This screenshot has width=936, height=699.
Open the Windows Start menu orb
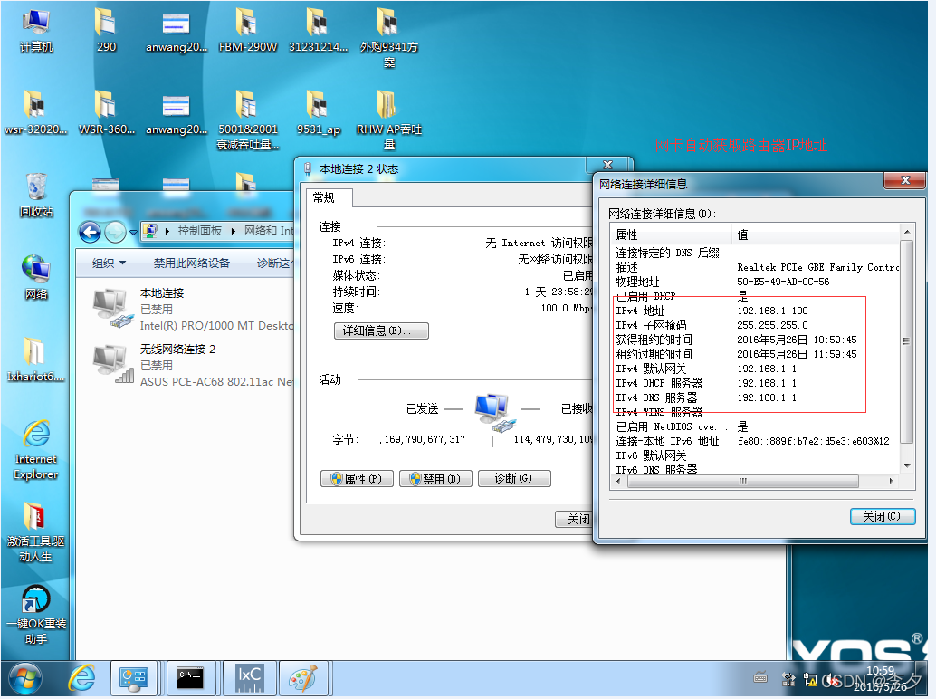click(x=25, y=677)
